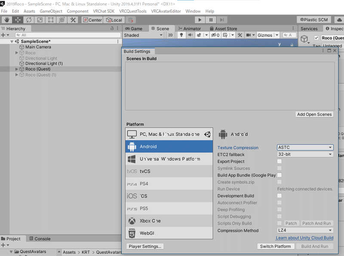The height and width of the screenshot is (256, 344).
Task: Toggle hidden objects visibility counter
Action: 215,35
